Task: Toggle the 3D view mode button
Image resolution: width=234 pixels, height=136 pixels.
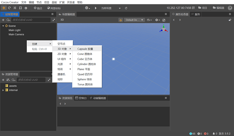Action: (62, 20)
